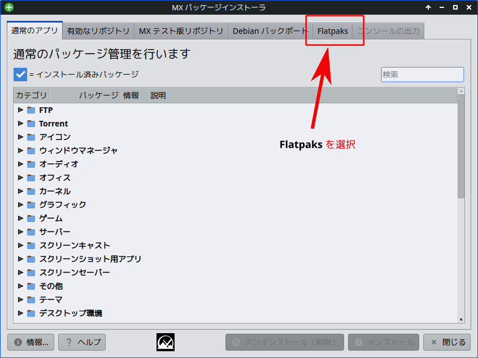Expand the カーネル category

coord(20,191)
